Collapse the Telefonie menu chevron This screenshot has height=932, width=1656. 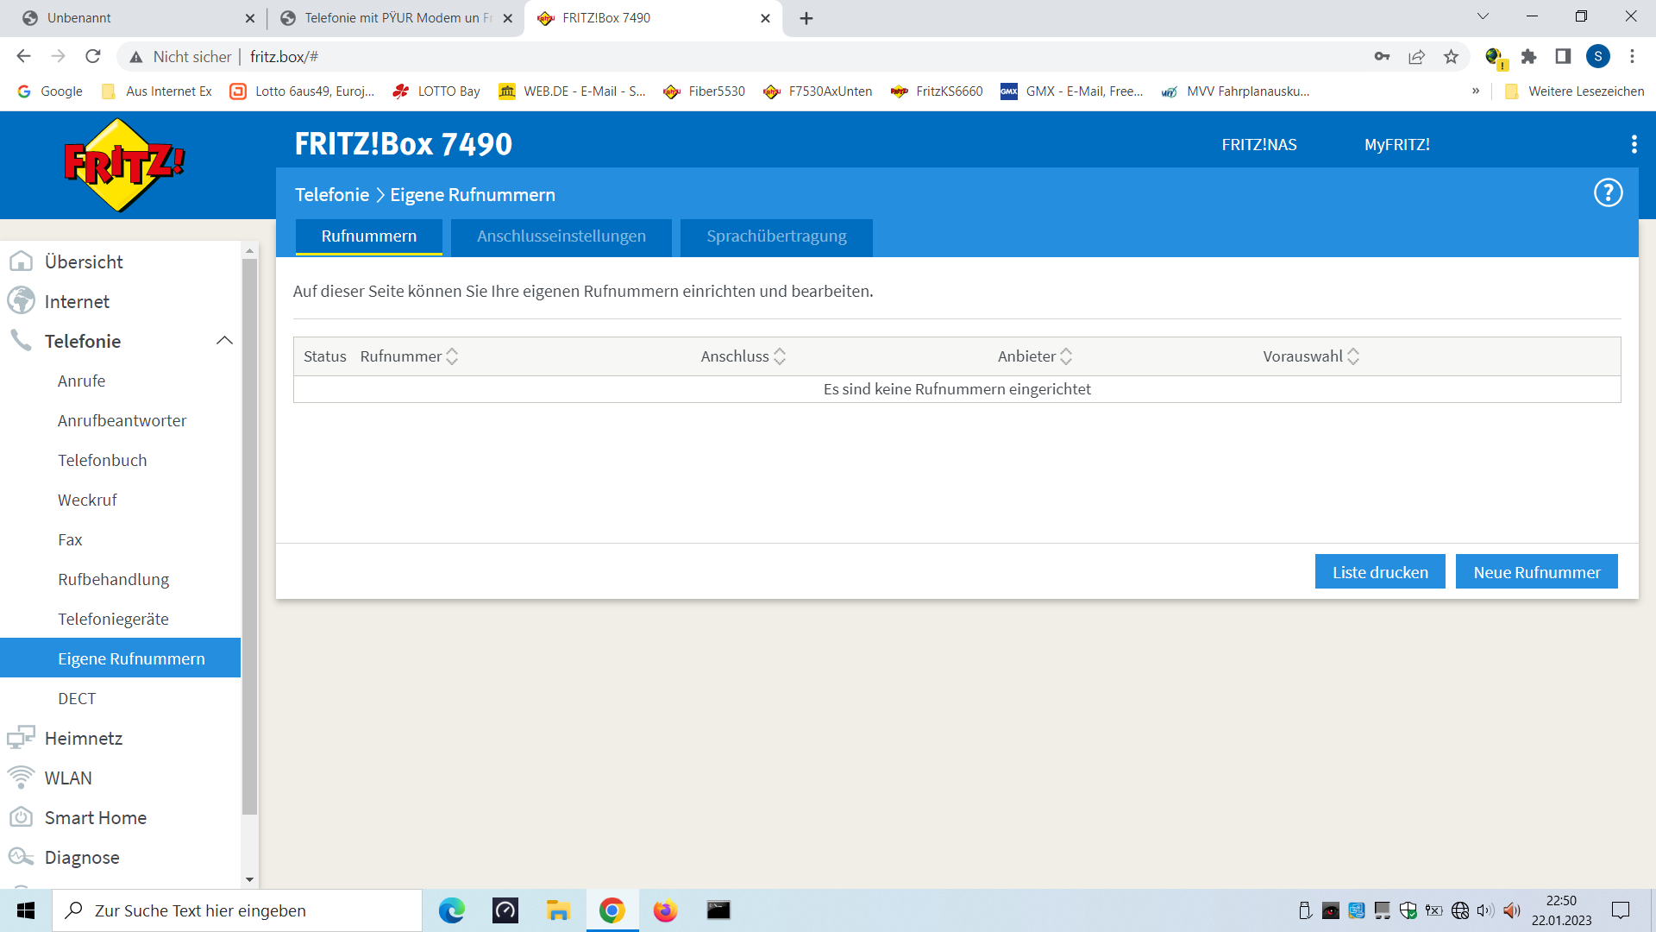pyautogui.click(x=224, y=341)
